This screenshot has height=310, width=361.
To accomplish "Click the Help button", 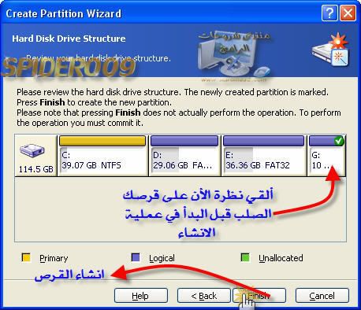I will [x=141, y=296].
